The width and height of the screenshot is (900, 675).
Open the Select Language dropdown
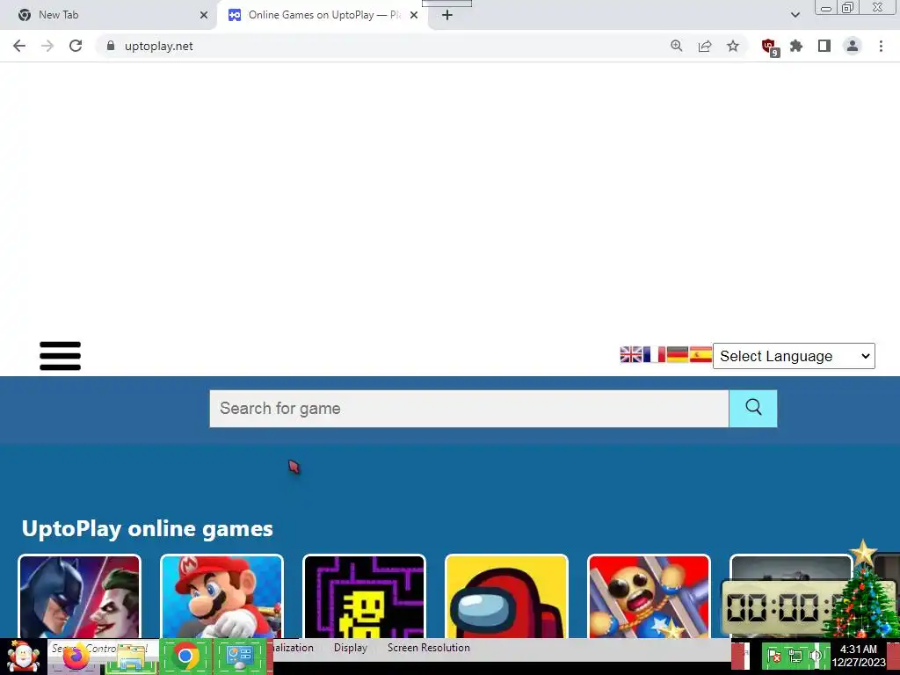tap(794, 356)
